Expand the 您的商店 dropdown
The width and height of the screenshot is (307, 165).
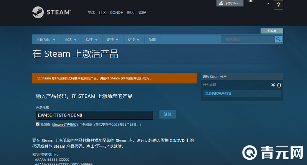[x=46, y=40]
